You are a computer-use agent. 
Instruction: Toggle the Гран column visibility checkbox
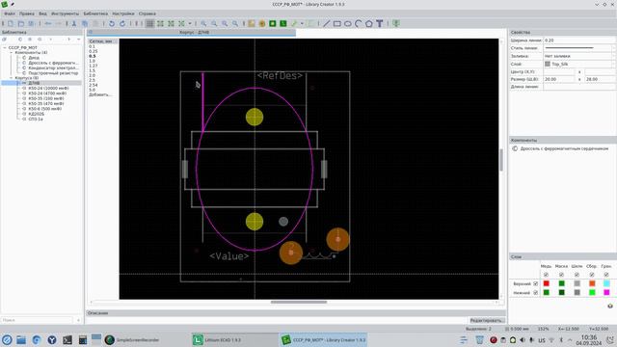click(606, 275)
